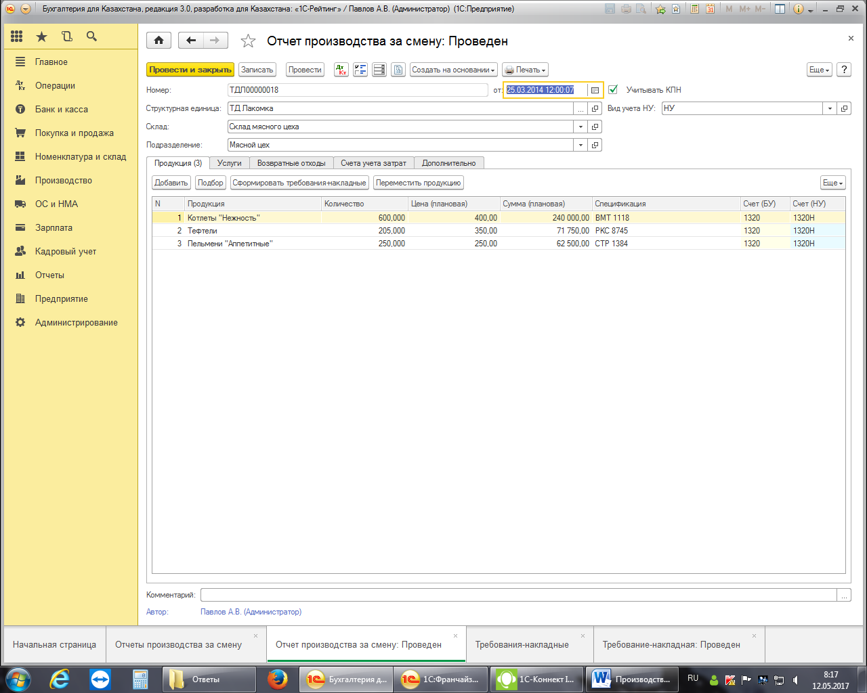Open the starred-page icon in the title bar
Screen dimensions: 867x693
click(676, 9)
